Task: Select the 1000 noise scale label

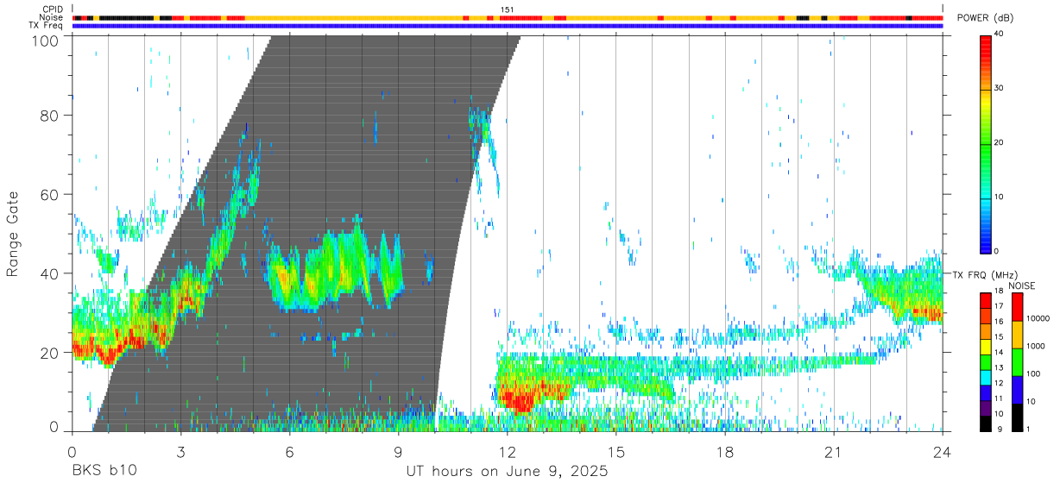Action: point(1036,346)
